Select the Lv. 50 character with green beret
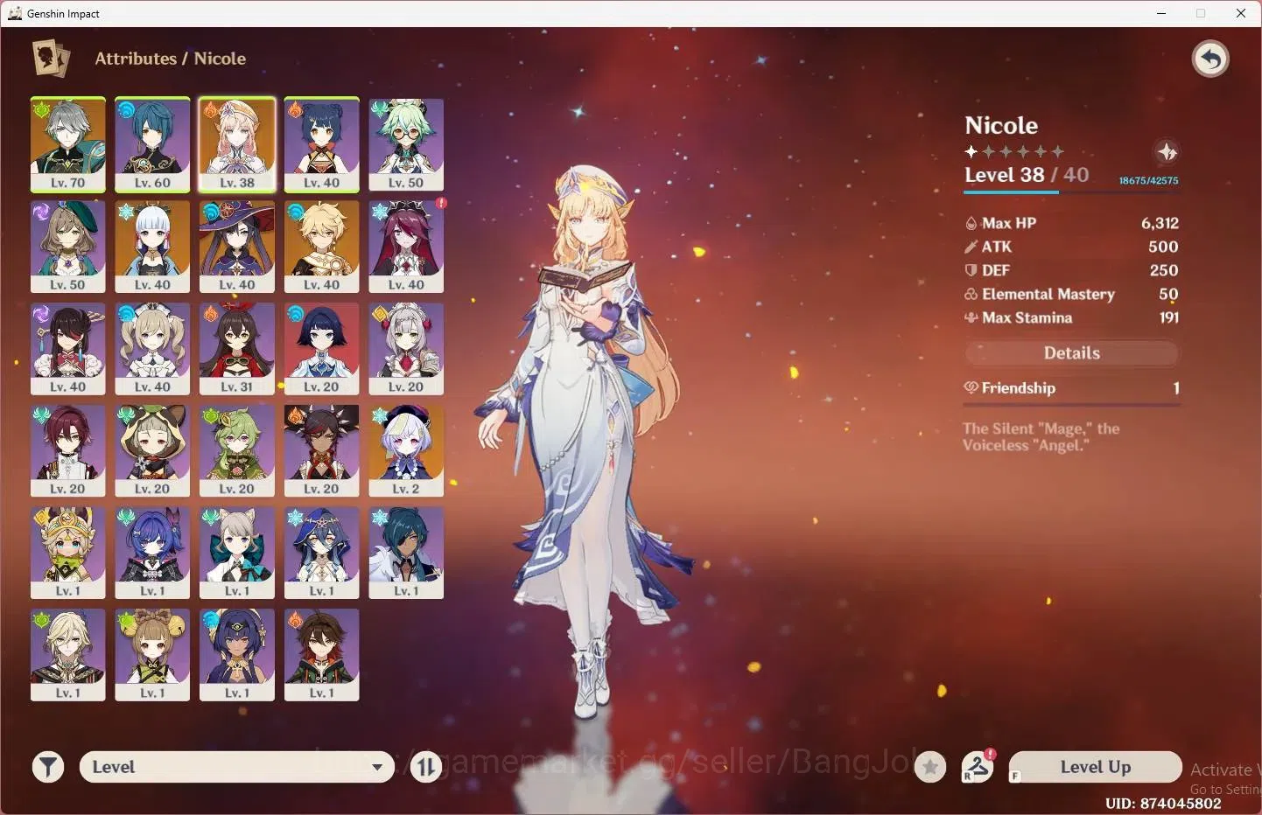Image resolution: width=1262 pixels, height=815 pixels. (68, 247)
